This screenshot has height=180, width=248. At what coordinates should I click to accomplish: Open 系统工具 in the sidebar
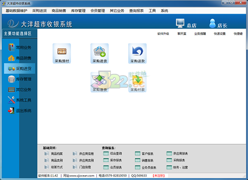[20, 100]
